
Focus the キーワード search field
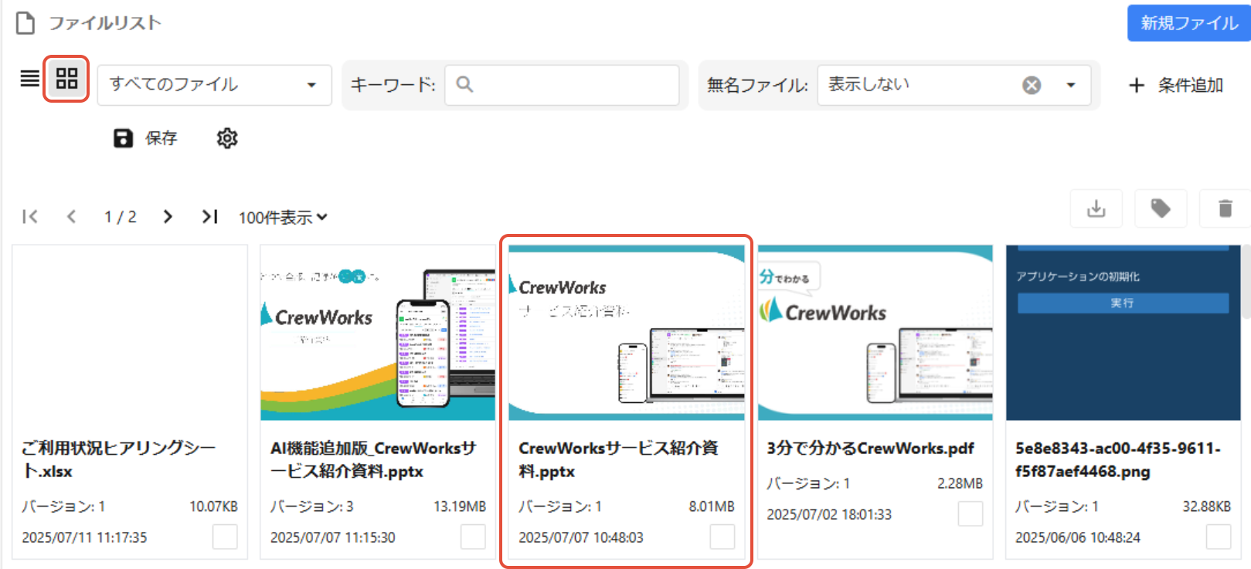point(562,85)
